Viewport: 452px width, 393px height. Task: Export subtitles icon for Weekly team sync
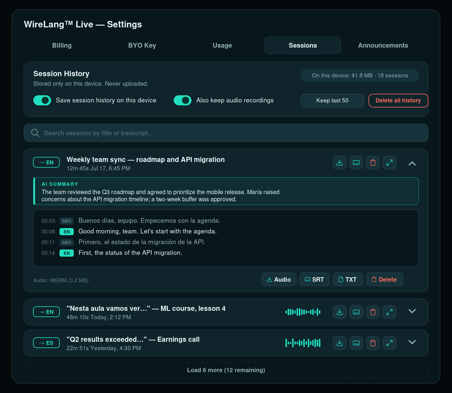pos(356,163)
